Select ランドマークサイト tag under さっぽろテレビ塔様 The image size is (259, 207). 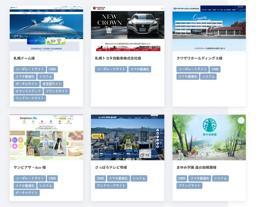click(x=111, y=185)
